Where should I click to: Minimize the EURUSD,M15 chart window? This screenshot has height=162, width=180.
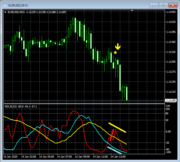(x=154, y=5)
